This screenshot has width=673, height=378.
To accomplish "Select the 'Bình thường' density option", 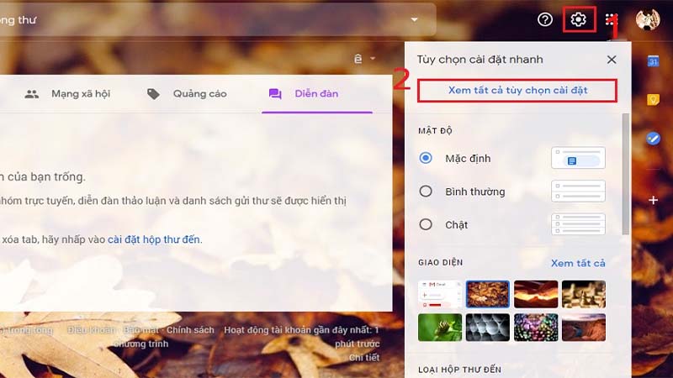I will 426,192.
